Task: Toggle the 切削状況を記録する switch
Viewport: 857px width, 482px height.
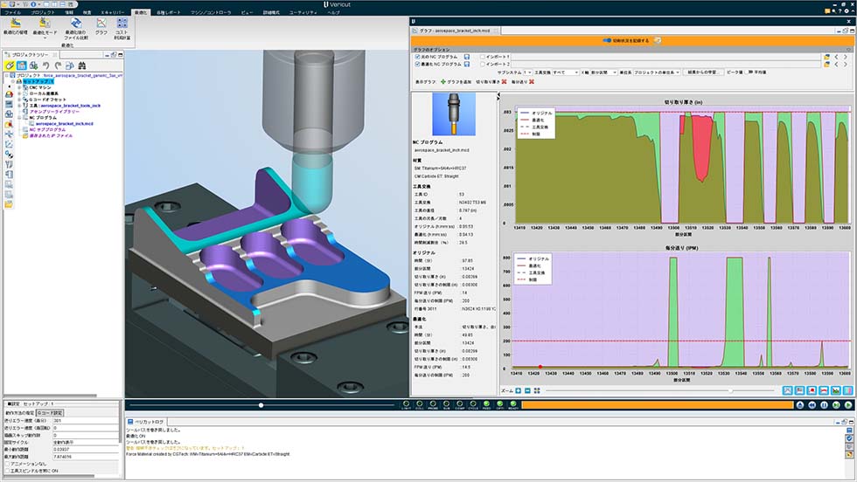Action: (x=609, y=40)
